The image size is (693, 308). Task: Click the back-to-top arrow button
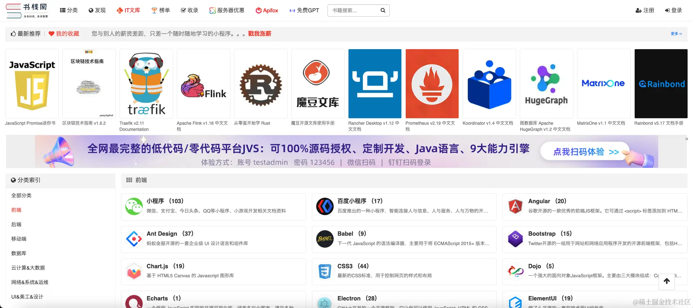tap(667, 281)
